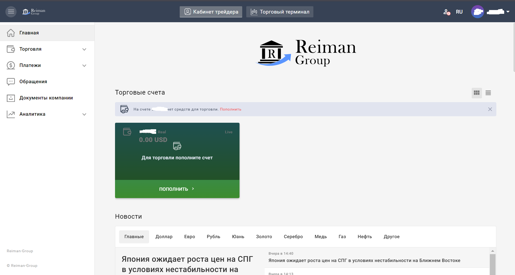Expand the Аналитика submenu chevron
This screenshot has height=275, width=515.
pos(84,114)
